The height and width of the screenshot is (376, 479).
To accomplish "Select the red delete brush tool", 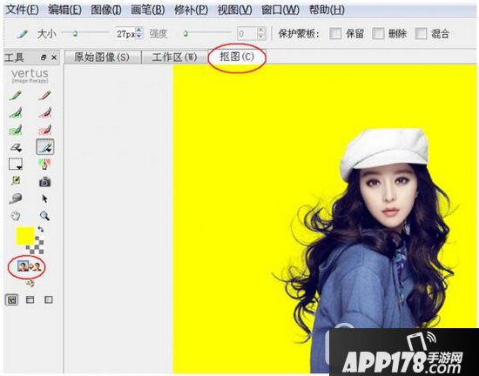I will point(44,96).
